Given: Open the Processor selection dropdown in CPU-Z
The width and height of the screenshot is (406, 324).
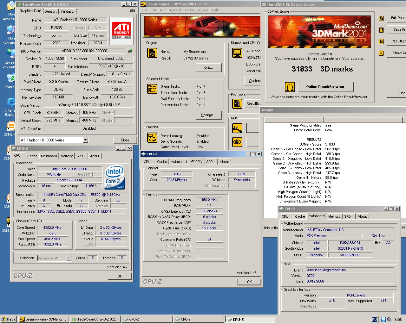Looking at the screenshot, I should click(x=69, y=258).
